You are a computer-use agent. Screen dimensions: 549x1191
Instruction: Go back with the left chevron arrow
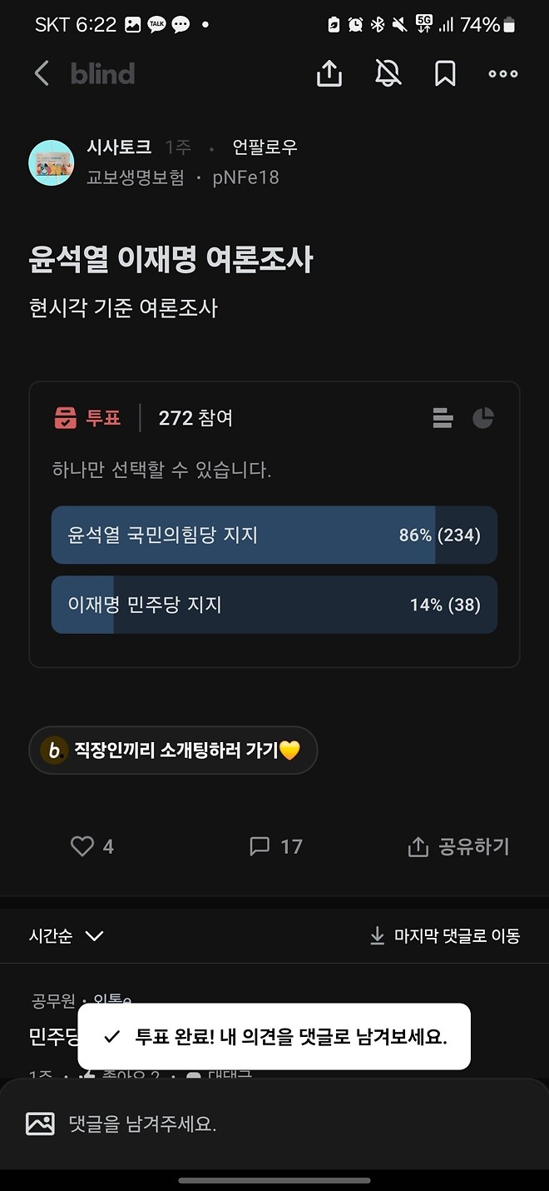[x=42, y=73]
